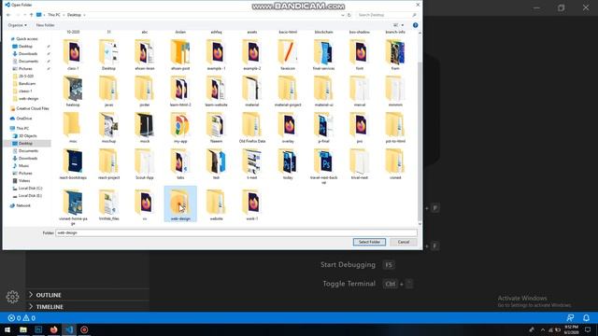This screenshot has width=598, height=336.
Task: Select the material-project folder
Action: point(288,91)
